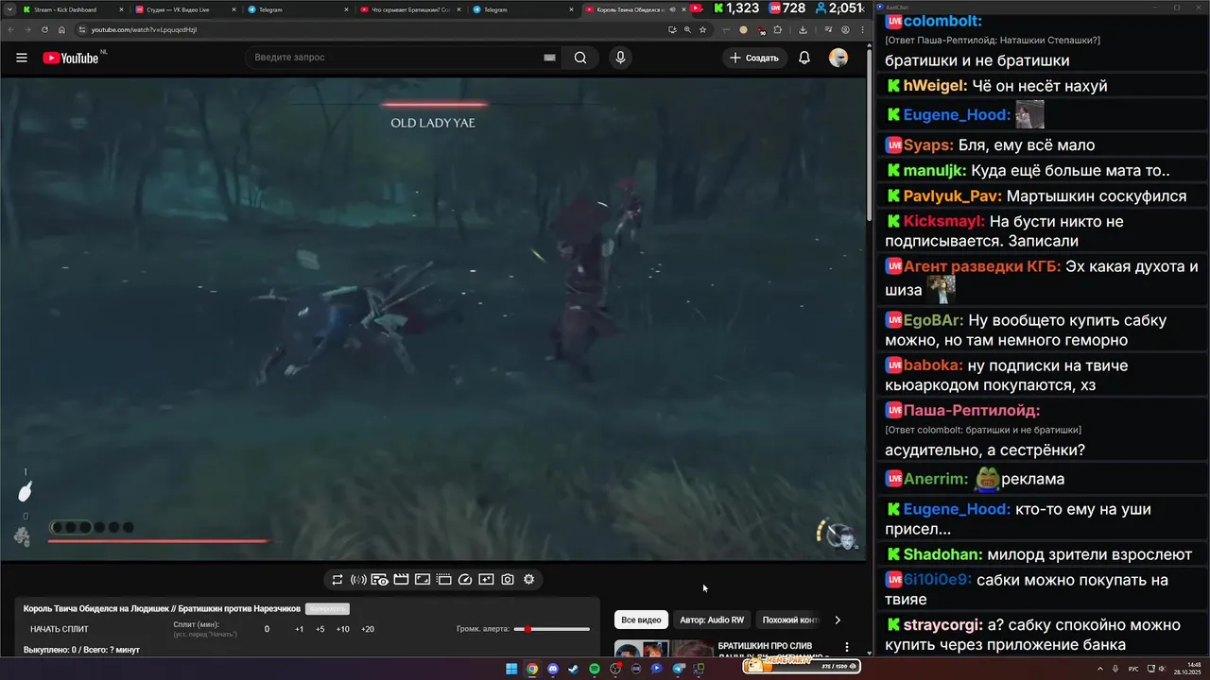
Task: Open browser downloads icon
Action: point(804,29)
